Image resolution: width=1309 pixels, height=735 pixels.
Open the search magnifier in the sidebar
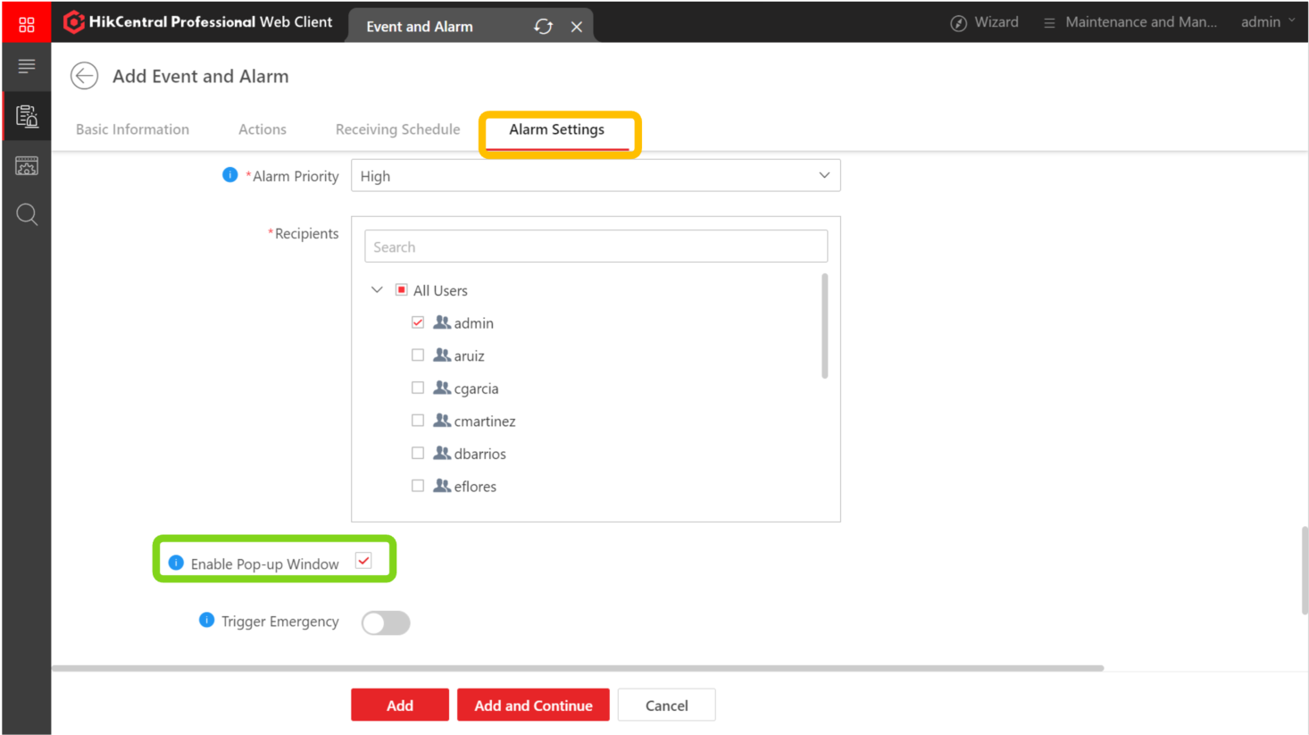point(27,214)
